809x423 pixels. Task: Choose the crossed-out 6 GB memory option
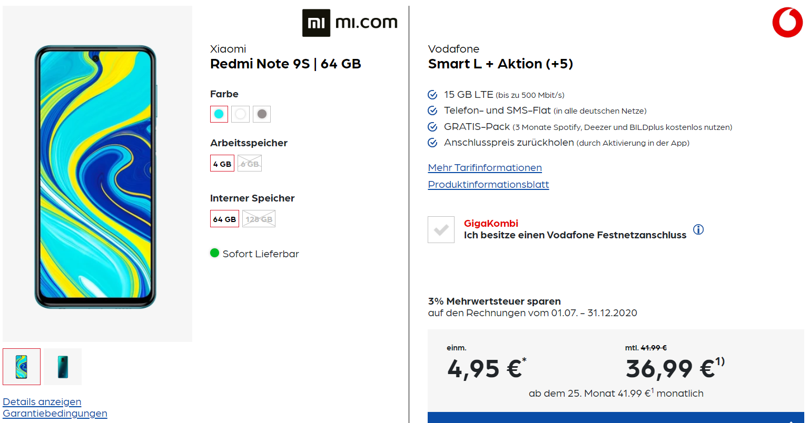pos(250,164)
